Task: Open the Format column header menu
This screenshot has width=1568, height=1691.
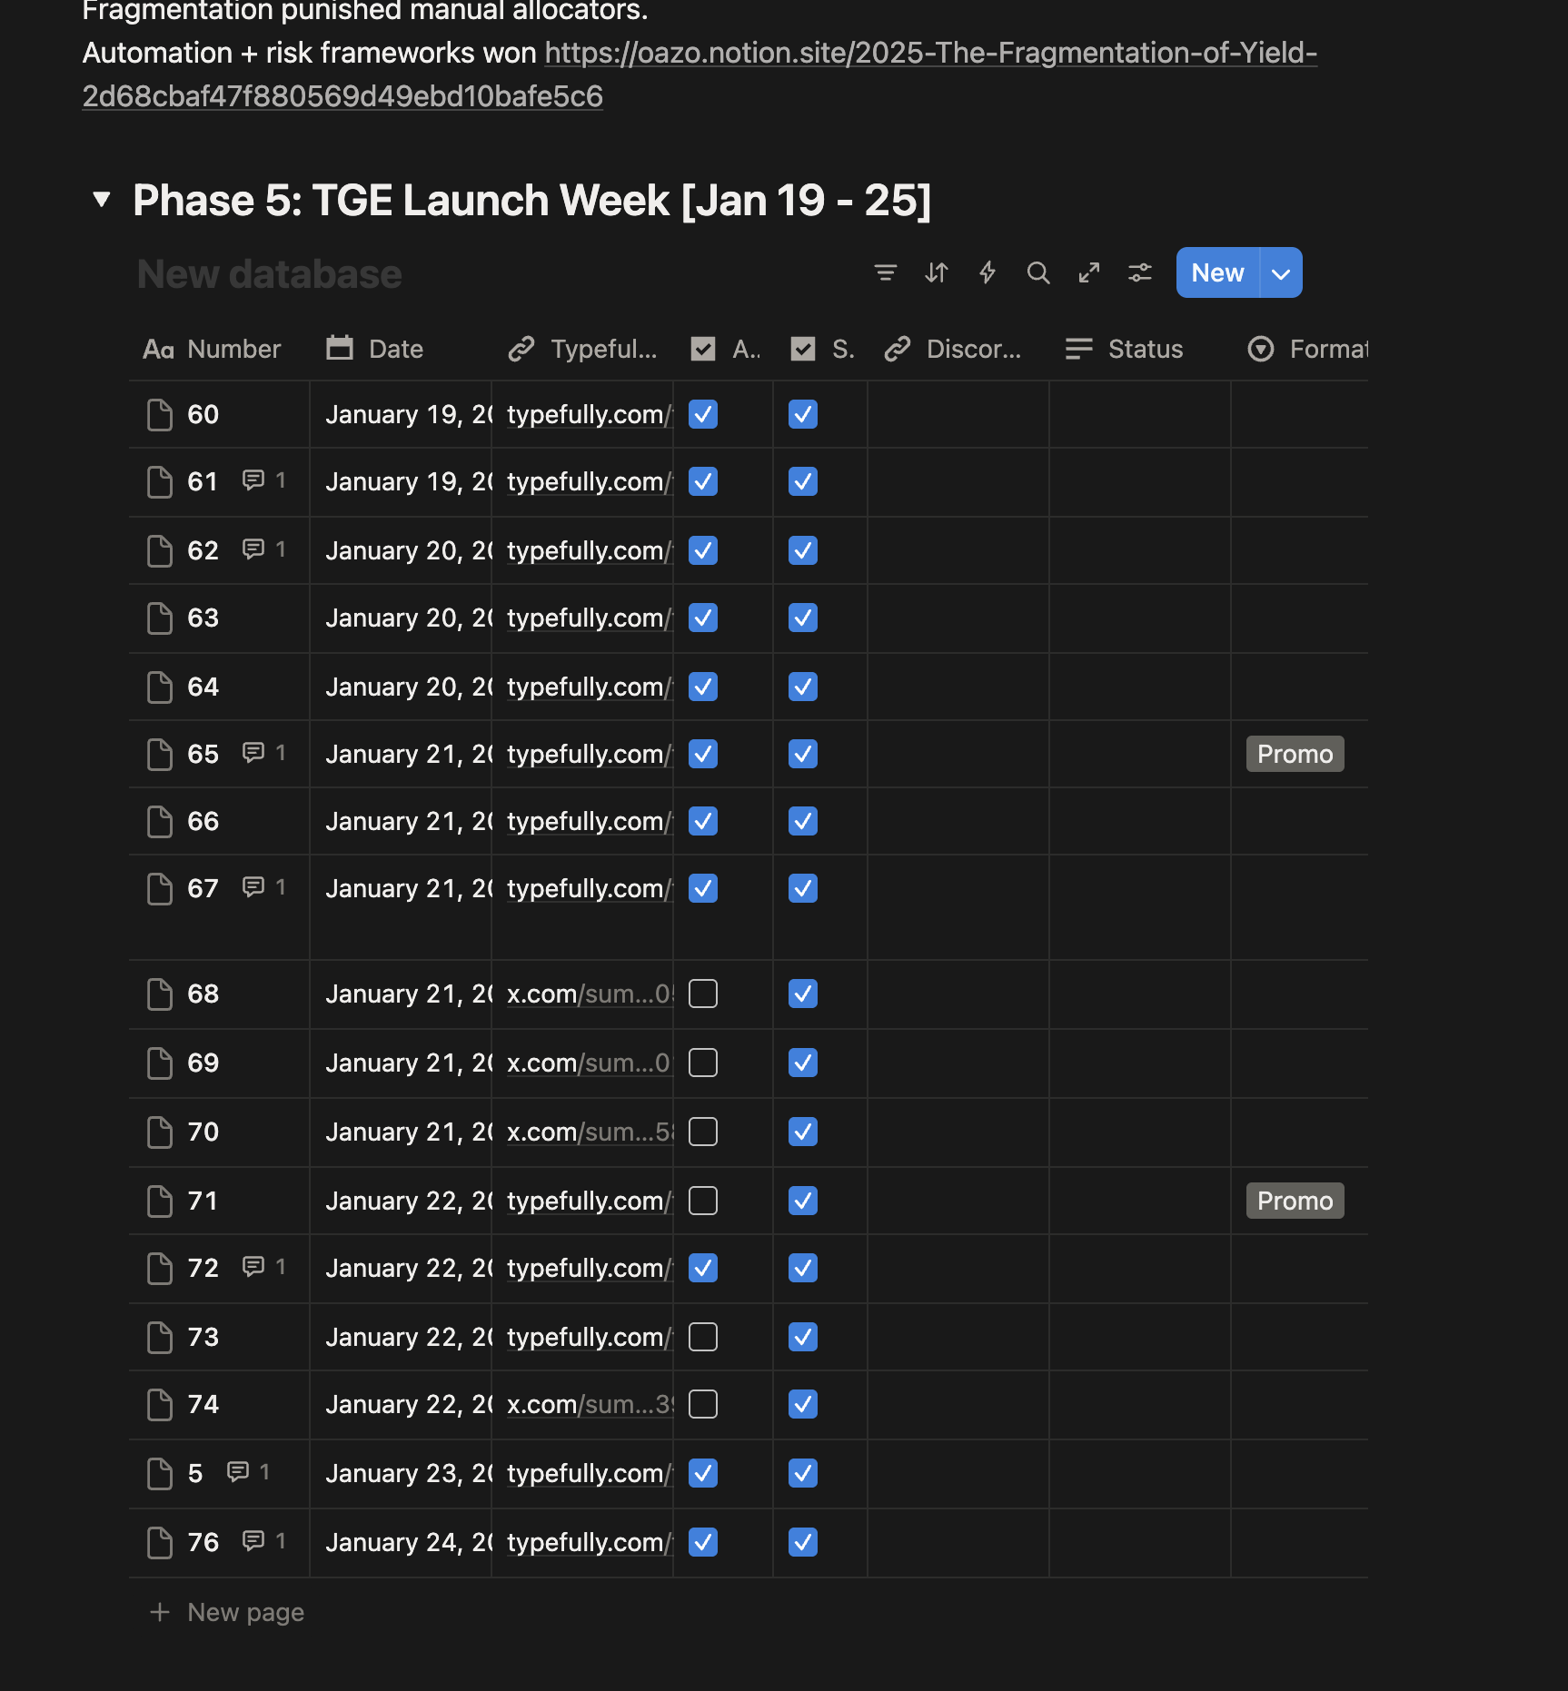Action: click(x=1308, y=349)
